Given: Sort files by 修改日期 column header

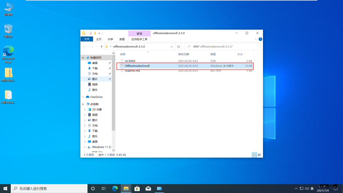Looking at the screenshot, I should click(x=184, y=54).
